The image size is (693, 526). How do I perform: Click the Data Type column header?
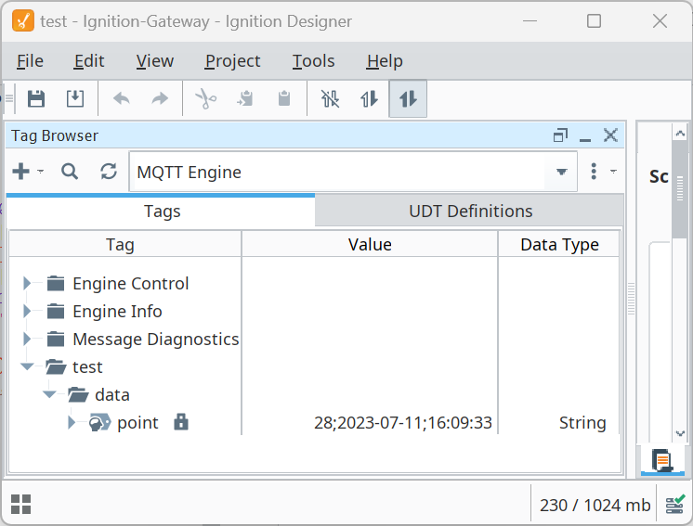click(559, 244)
